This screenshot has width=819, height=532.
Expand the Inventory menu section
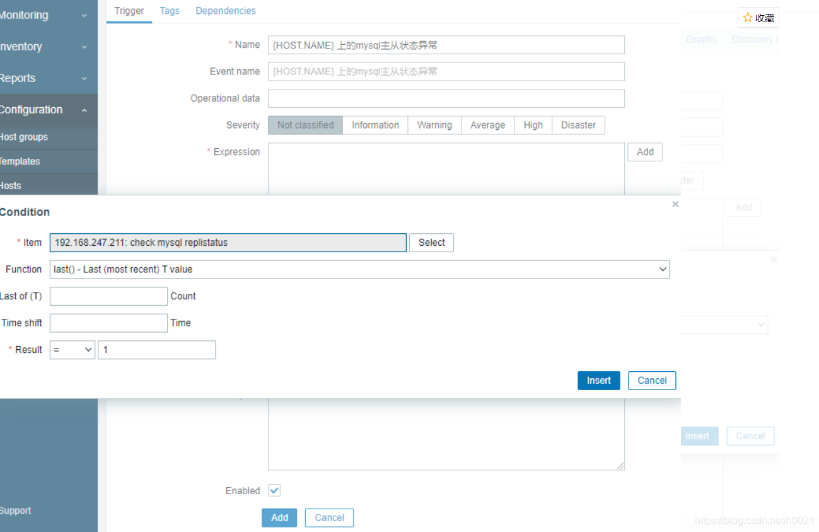click(49, 47)
